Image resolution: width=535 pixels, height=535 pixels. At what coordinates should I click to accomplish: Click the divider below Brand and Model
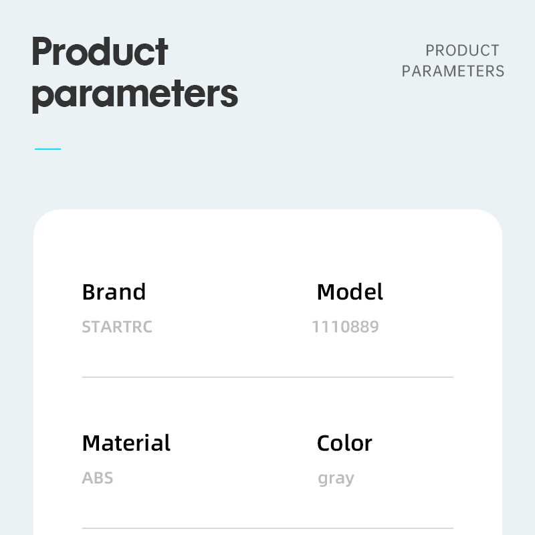tap(268, 377)
